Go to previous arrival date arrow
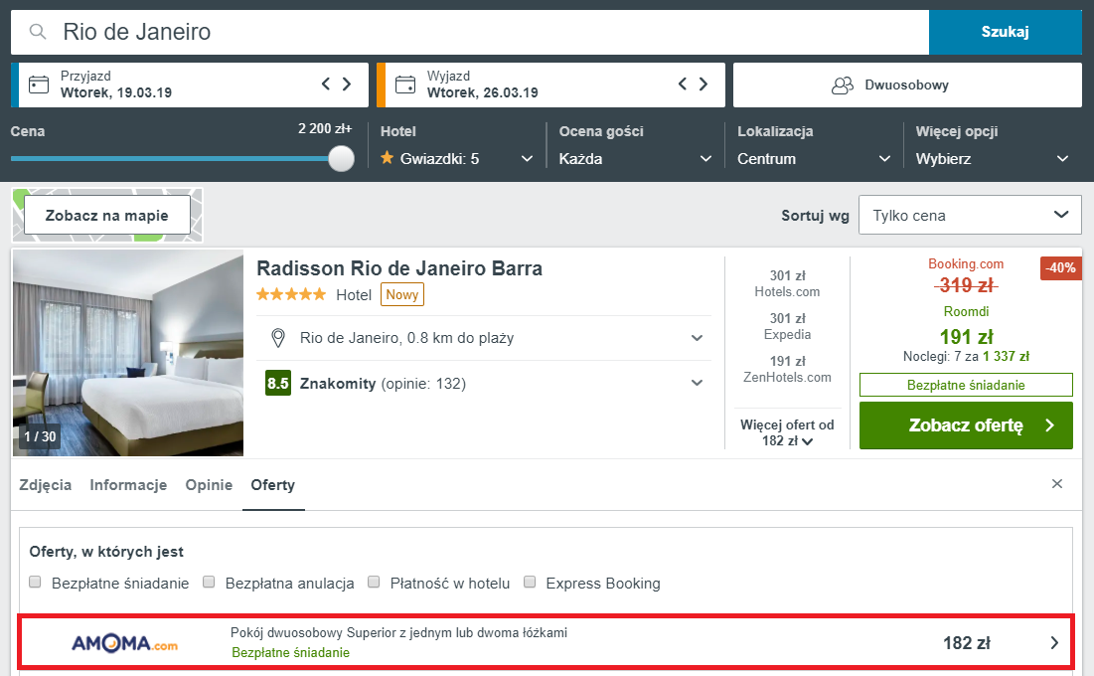1094x676 pixels. 326,84
